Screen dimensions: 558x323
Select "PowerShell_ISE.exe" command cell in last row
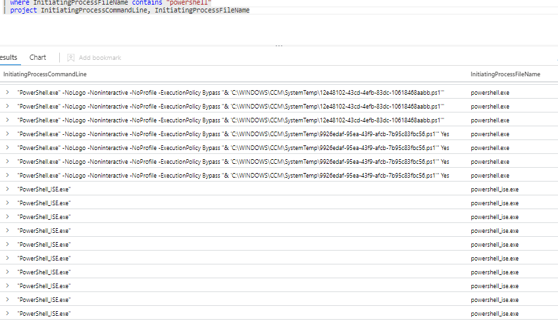tap(44, 314)
